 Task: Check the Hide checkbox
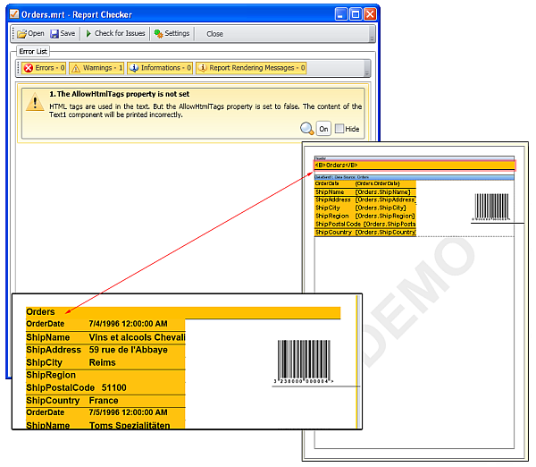tap(339, 129)
